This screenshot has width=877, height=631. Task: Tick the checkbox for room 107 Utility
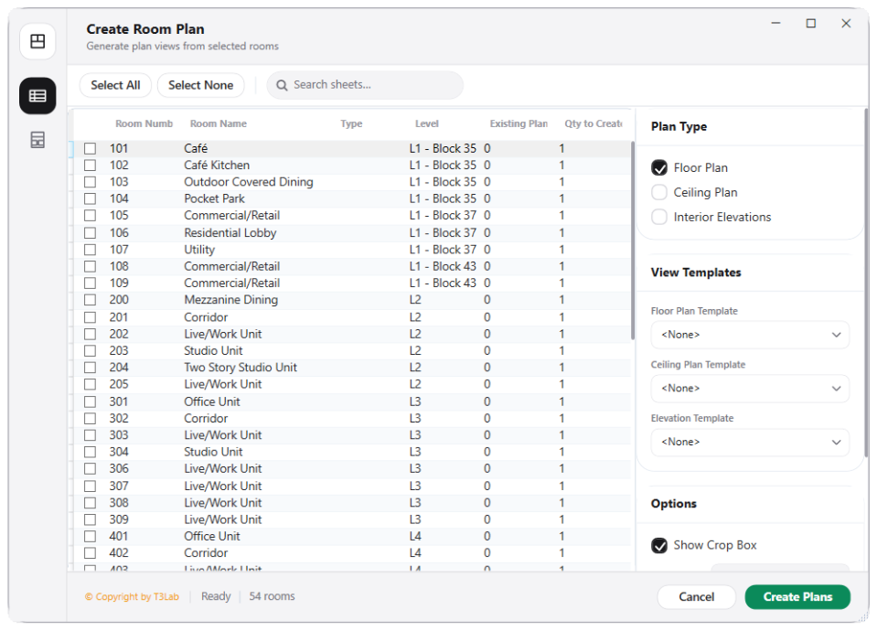point(90,250)
